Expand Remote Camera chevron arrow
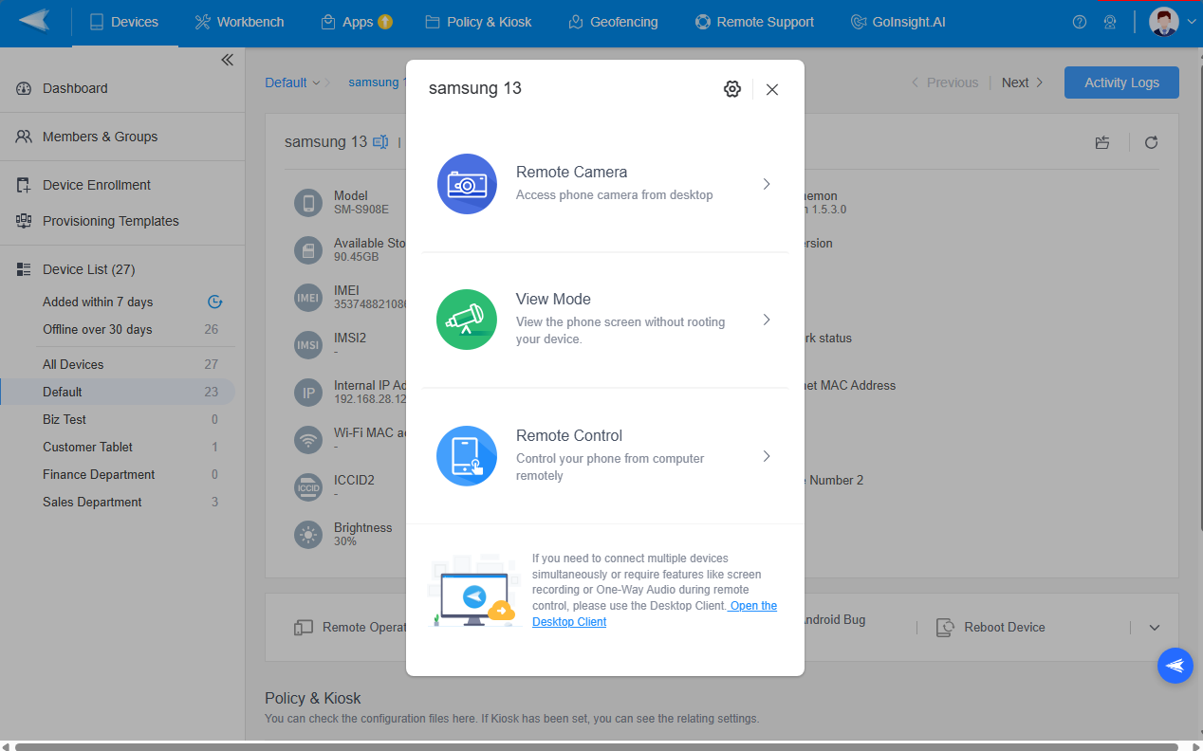 767,184
